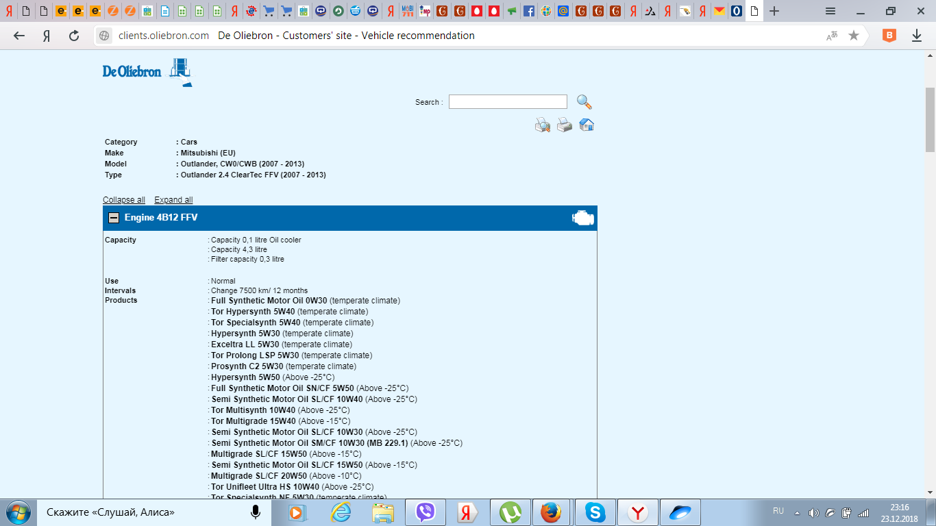Click Full Synthetic Motor Oil 0W30
Screen dimensions: 936x526
click(269, 301)
